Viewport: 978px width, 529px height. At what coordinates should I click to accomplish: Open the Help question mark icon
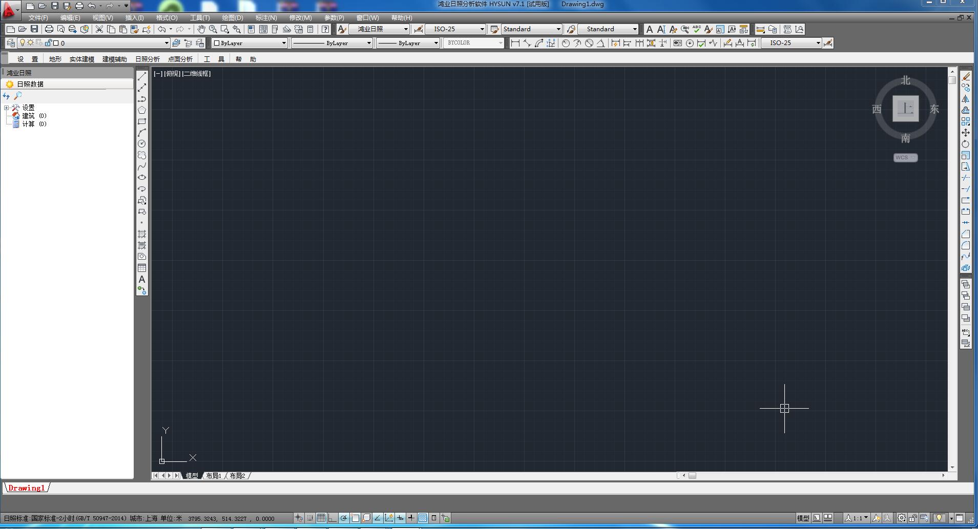tap(325, 29)
